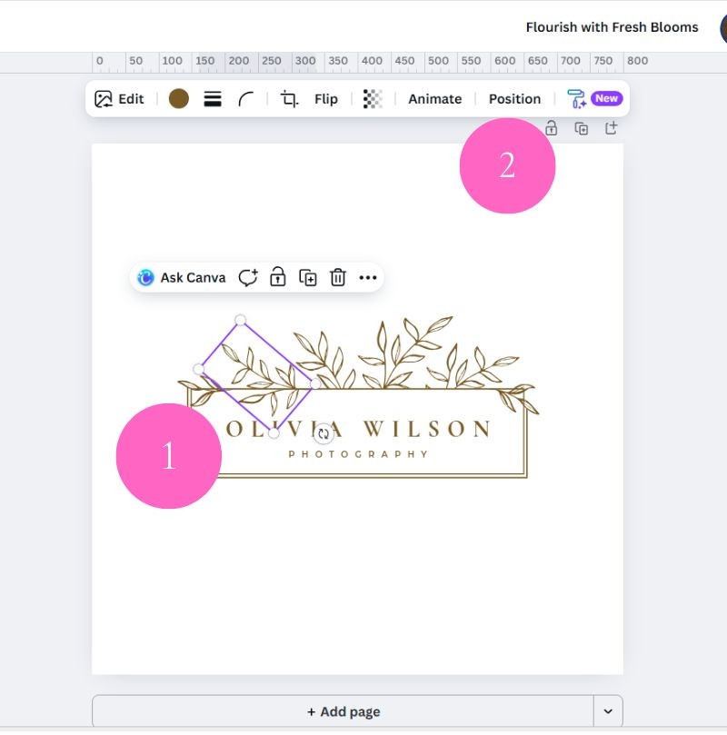The height and width of the screenshot is (735, 727).
Task: Open the More options ellipsis menu
Action: click(x=367, y=278)
